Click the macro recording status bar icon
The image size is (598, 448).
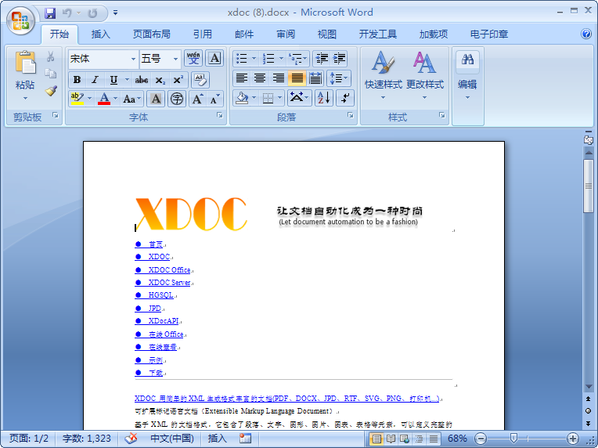tap(245, 438)
